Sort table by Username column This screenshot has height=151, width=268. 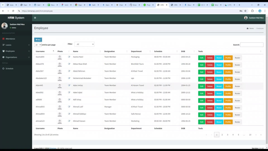point(45,51)
